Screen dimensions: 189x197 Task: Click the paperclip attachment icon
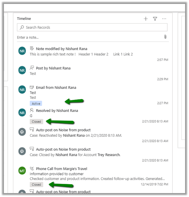point(165,37)
